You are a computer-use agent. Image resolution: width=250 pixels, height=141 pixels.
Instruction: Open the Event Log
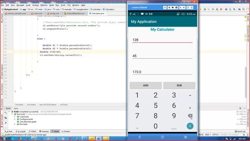coord(240,132)
